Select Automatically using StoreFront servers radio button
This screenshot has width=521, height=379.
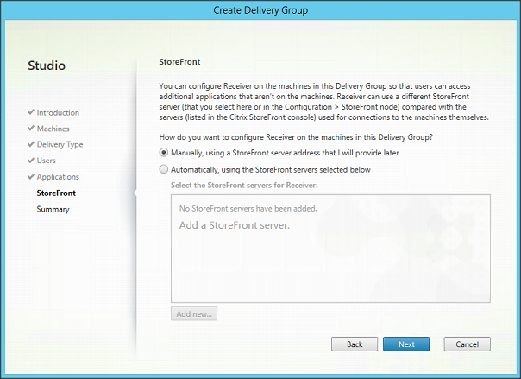click(x=164, y=169)
